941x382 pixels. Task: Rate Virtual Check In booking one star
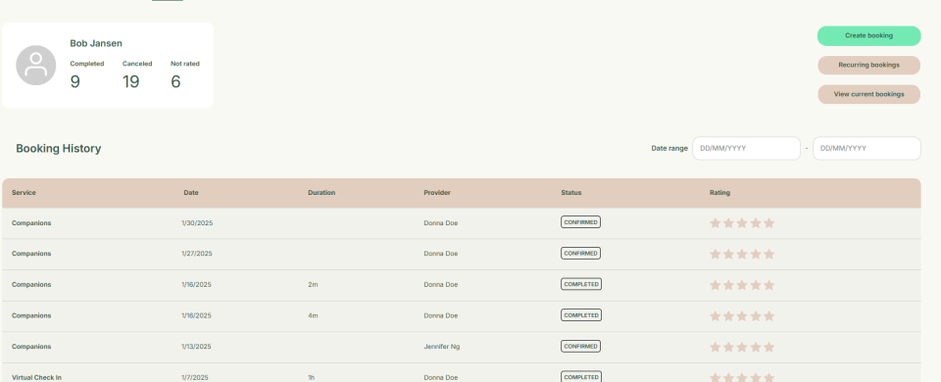pyautogui.click(x=715, y=377)
